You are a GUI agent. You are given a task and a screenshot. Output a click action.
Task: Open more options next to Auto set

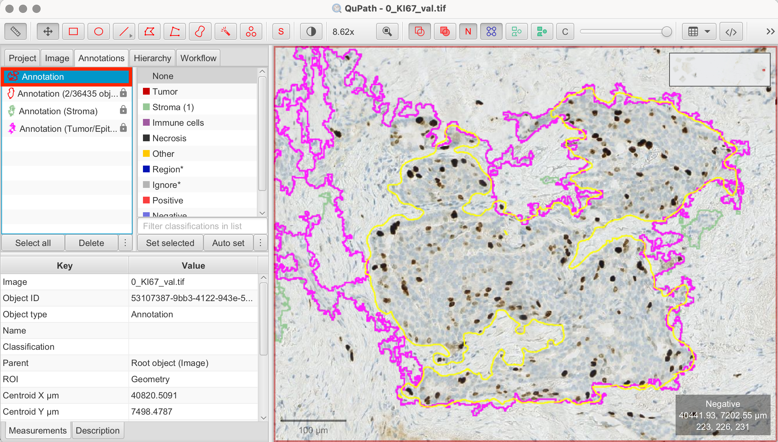click(x=260, y=243)
